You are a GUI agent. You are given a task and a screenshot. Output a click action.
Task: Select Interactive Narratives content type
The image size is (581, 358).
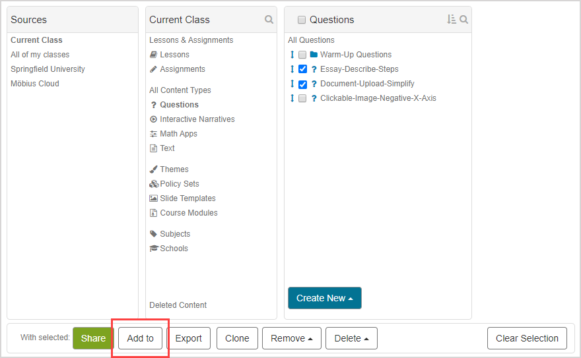click(x=197, y=119)
